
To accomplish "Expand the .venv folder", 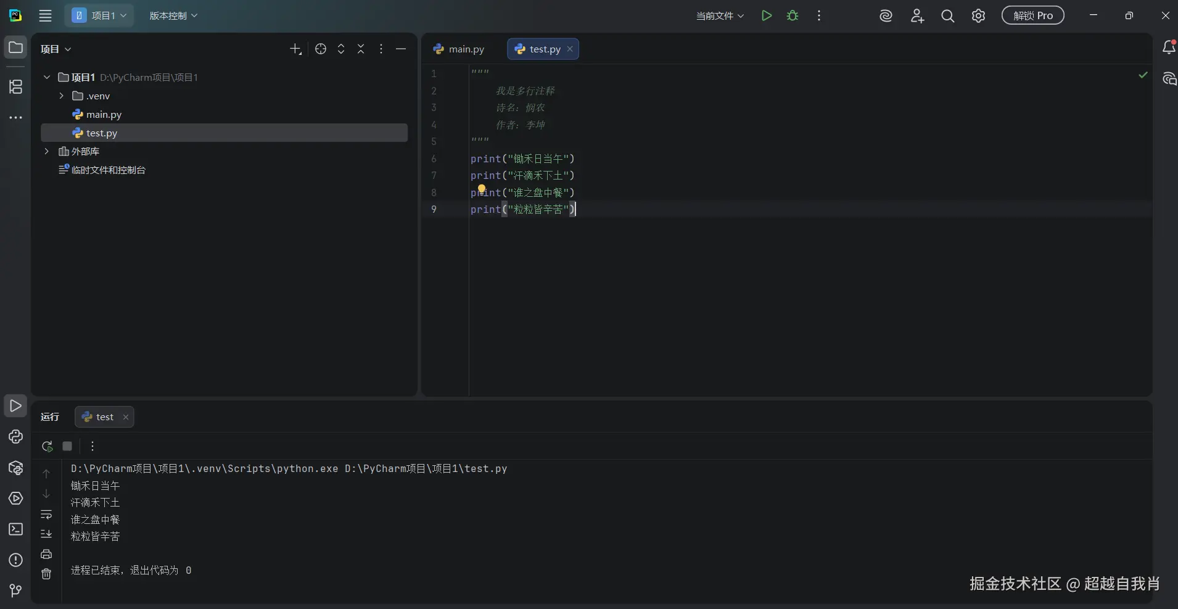I will coord(61,96).
